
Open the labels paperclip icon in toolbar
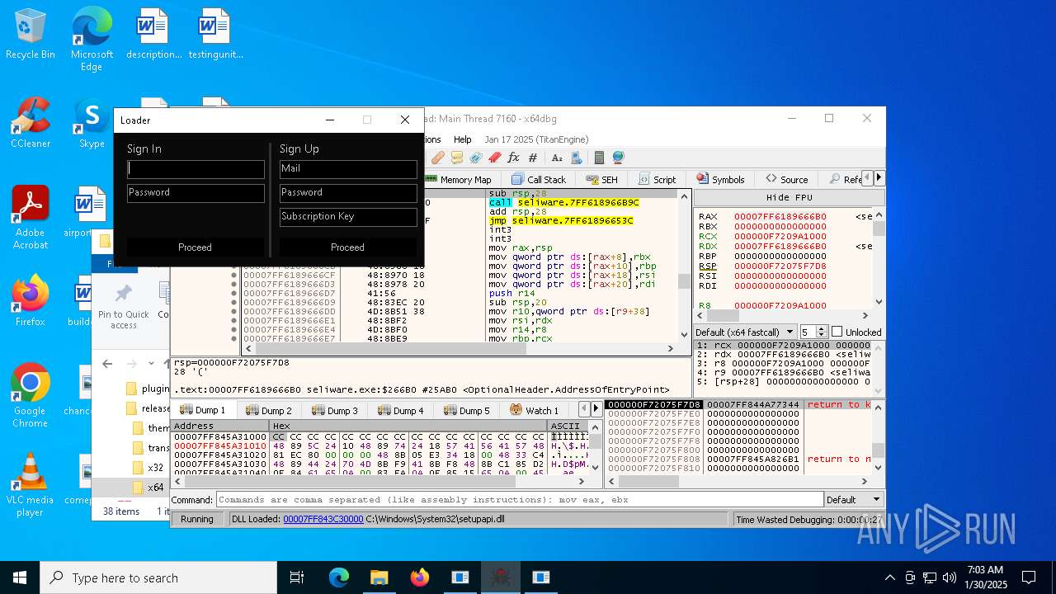pyautogui.click(x=476, y=158)
